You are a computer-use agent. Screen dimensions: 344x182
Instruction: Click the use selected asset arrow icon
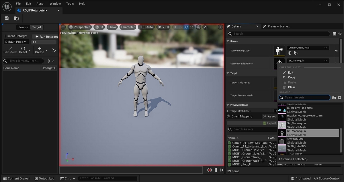coord(290,53)
